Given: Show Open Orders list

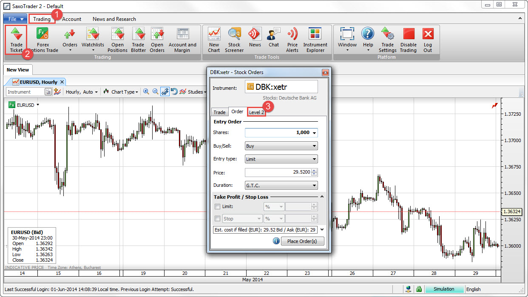Looking at the screenshot, I should (157, 40).
